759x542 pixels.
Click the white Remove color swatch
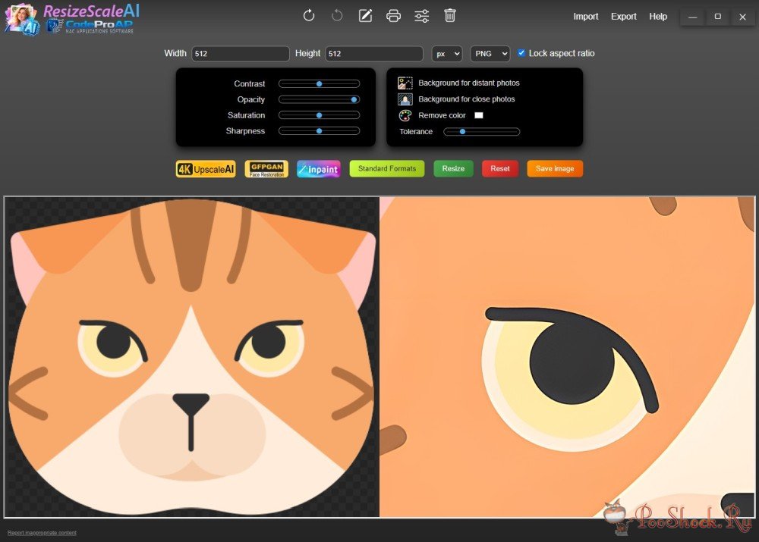point(479,116)
